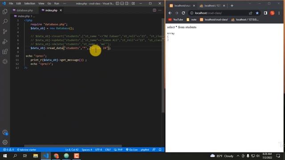Click the share page icon in the address bar
The height and width of the screenshot is (160, 285).
[250, 13]
